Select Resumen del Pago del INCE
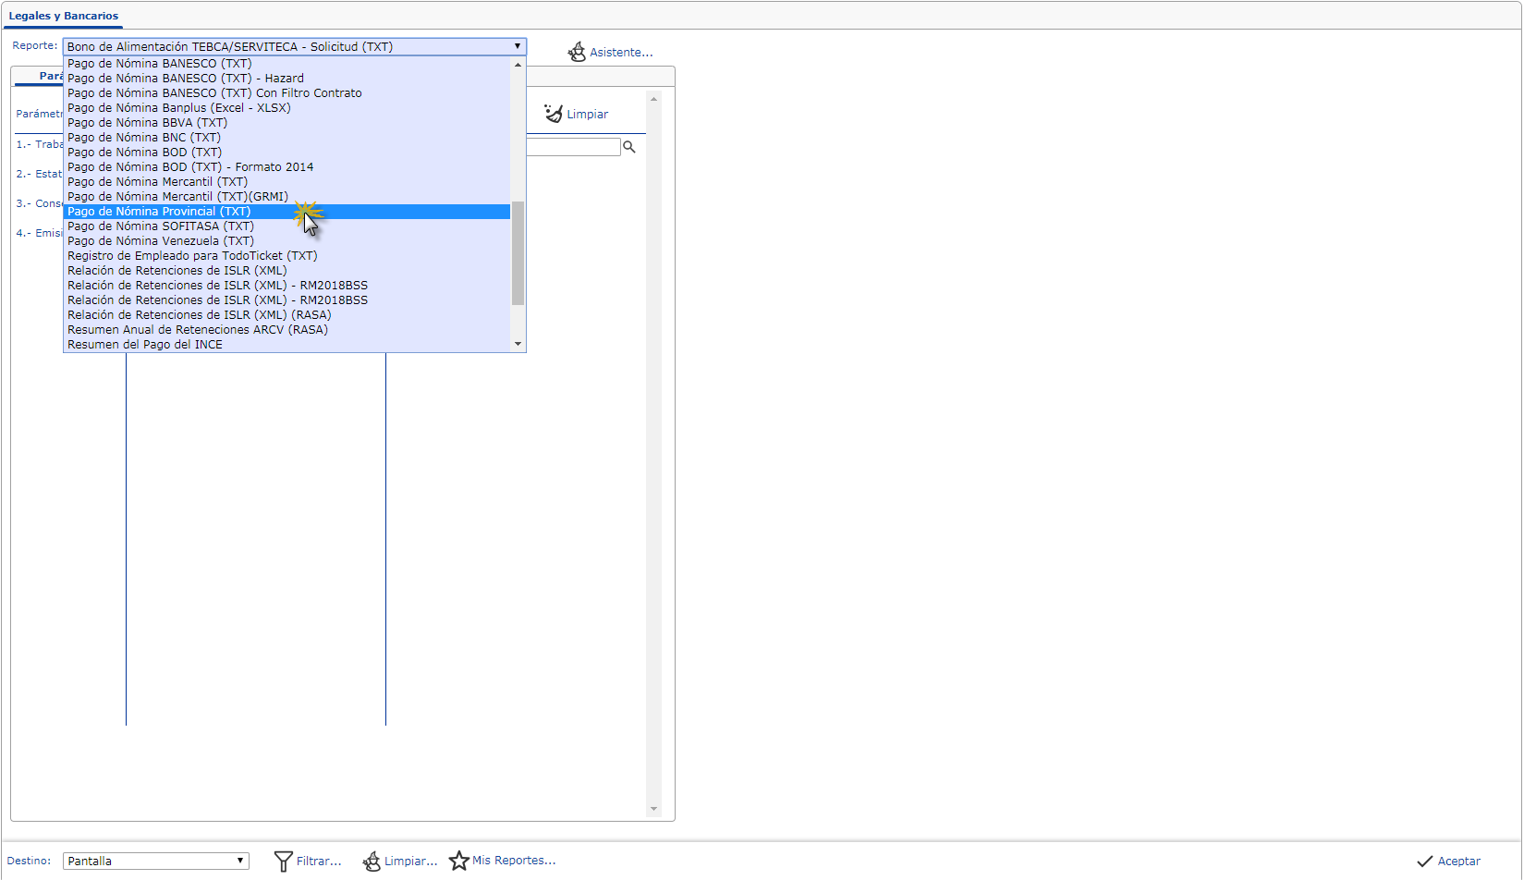Image resolution: width=1524 pixels, height=880 pixels. coord(287,345)
